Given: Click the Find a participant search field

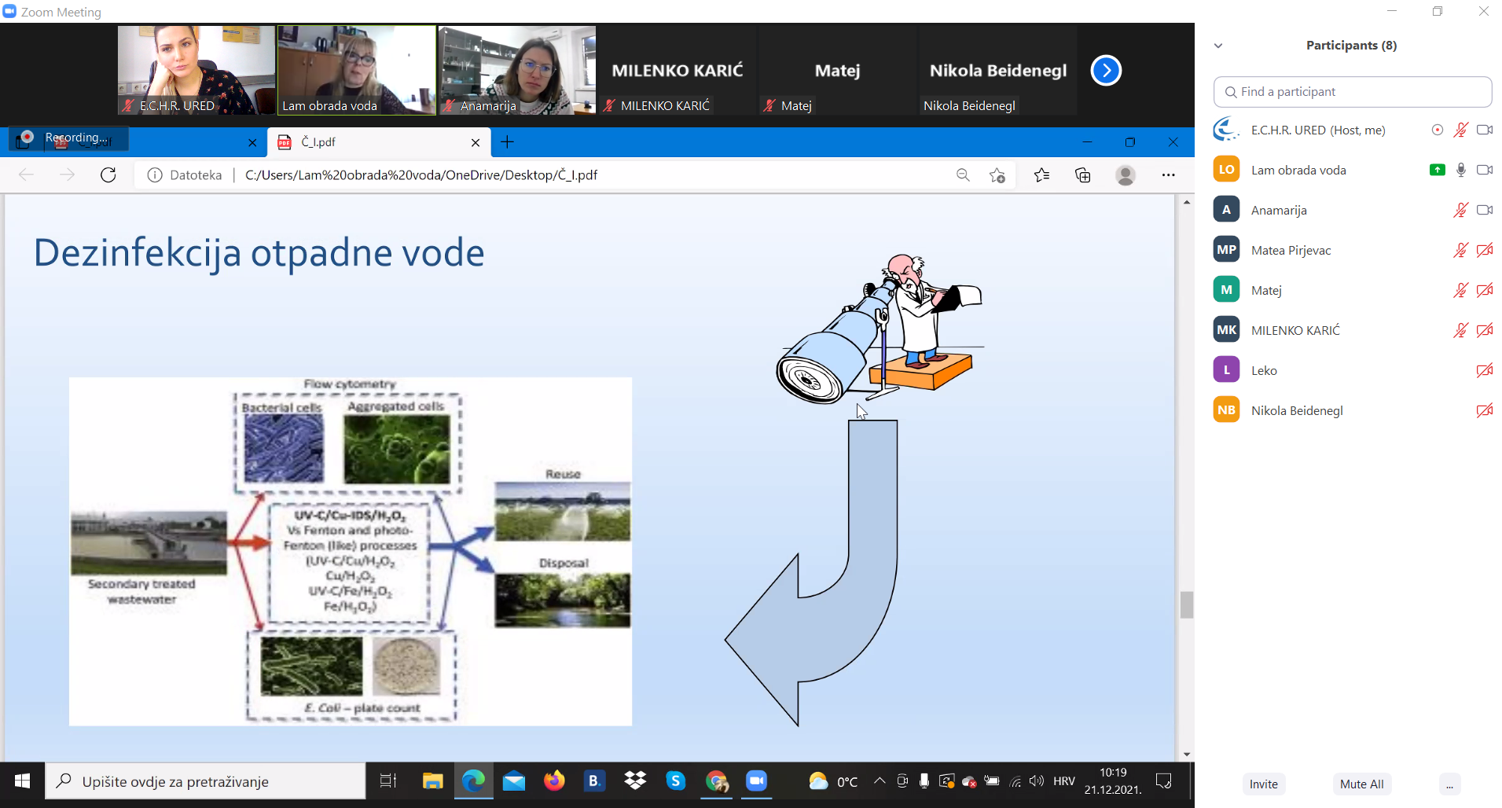Looking at the screenshot, I should coord(1352,92).
